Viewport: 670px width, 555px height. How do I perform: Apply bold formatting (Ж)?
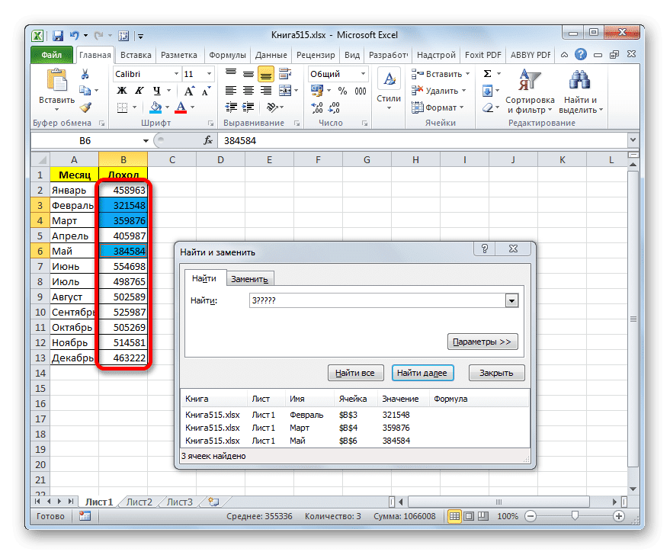122,91
